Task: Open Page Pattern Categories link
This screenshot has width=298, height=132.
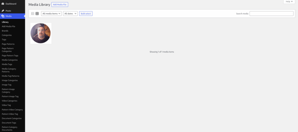Action: click(x=8, y=50)
